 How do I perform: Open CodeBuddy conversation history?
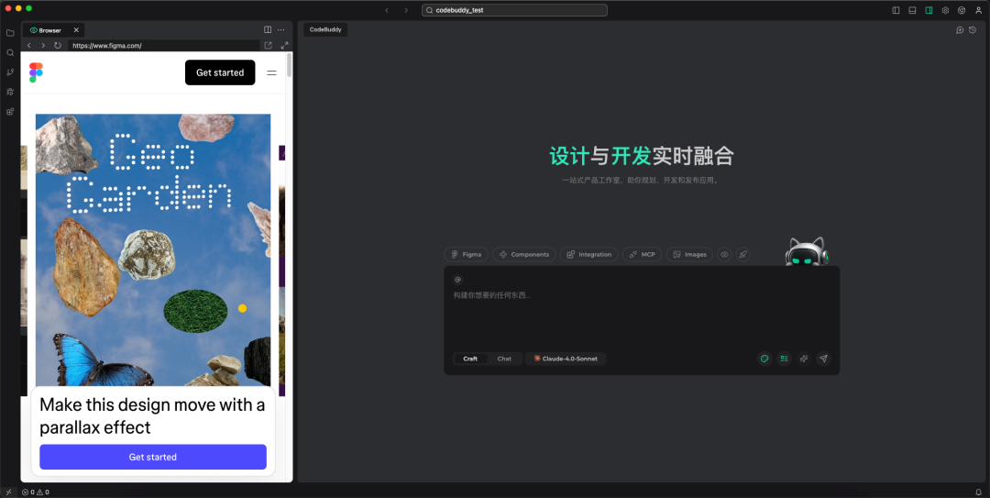click(973, 29)
